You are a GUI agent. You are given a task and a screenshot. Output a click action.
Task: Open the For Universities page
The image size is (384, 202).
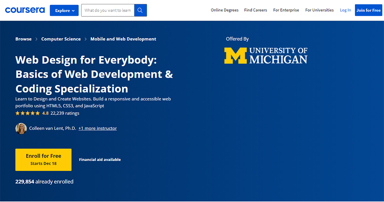[x=319, y=10]
